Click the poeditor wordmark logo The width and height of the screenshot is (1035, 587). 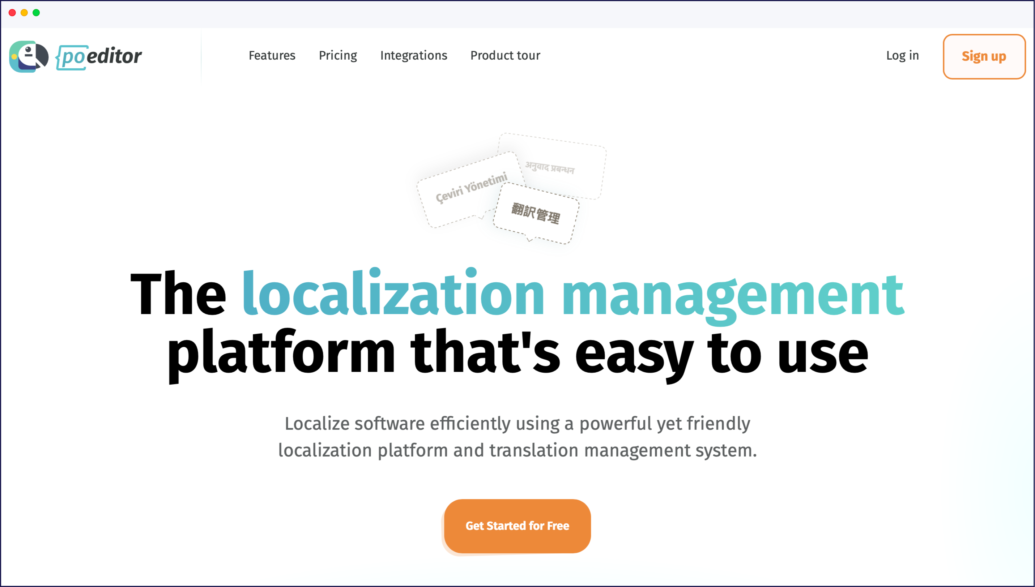(99, 56)
